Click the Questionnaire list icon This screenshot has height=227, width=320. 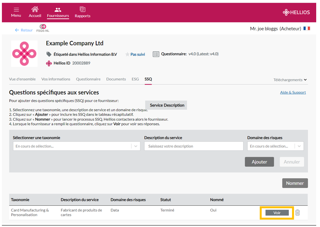click(156, 54)
